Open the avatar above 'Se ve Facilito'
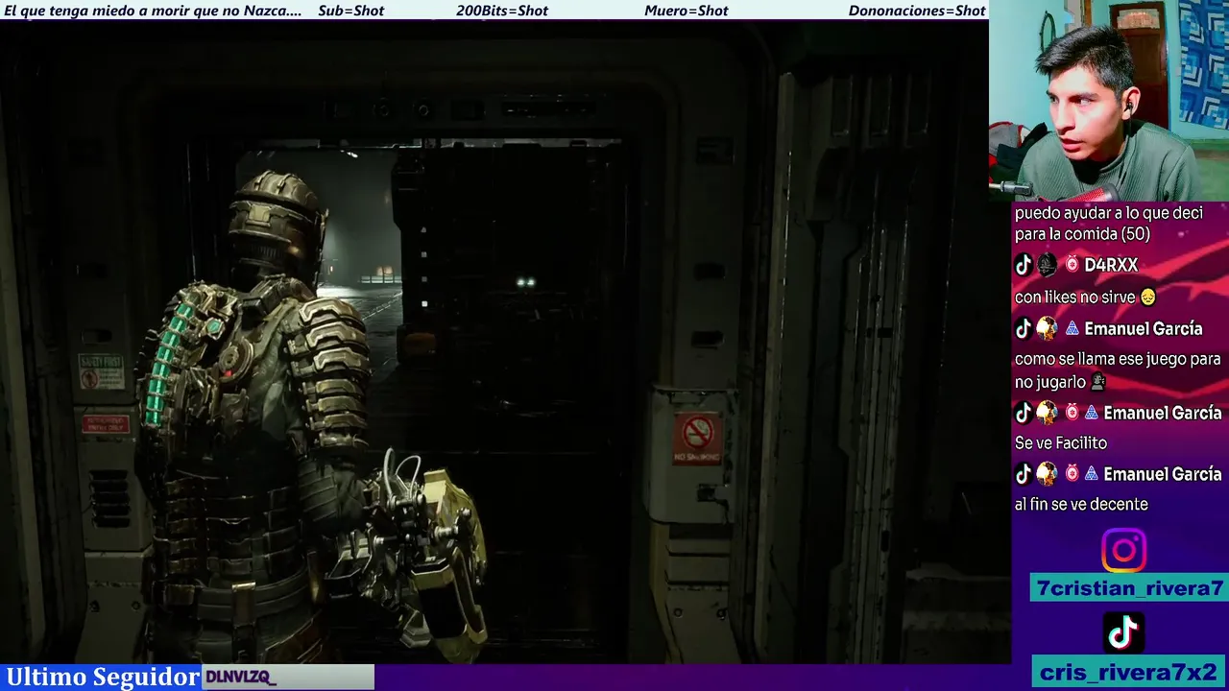Image resolution: width=1229 pixels, height=691 pixels. pos(1047,413)
